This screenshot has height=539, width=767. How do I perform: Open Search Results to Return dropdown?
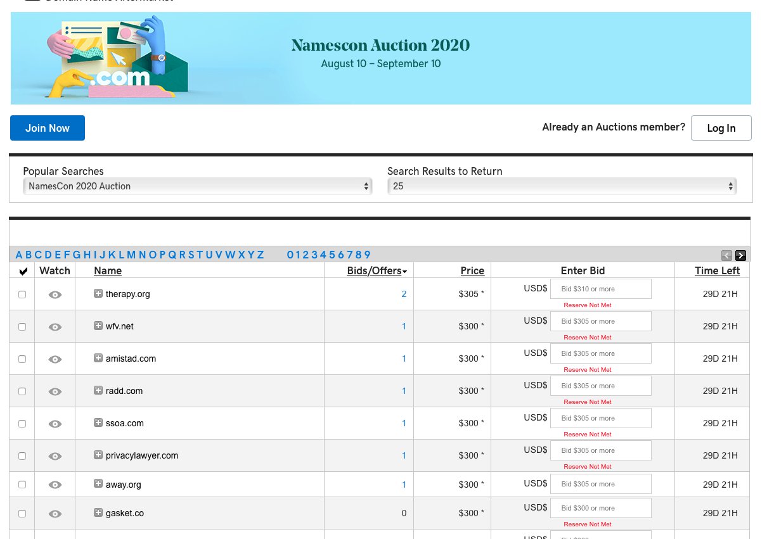point(562,186)
